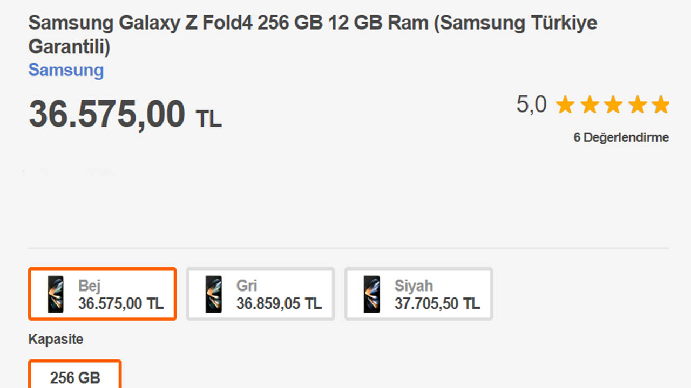Select the Siyah color variant

click(418, 294)
